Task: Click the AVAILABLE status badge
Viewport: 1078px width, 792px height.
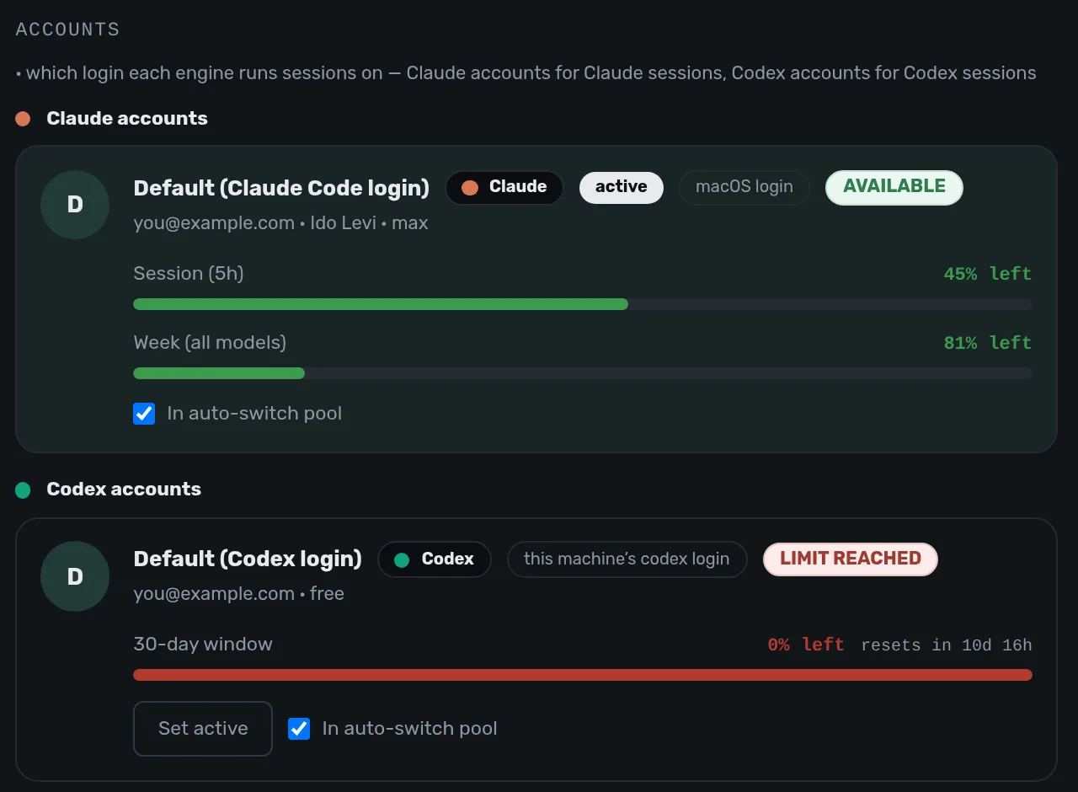Action: click(x=894, y=187)
